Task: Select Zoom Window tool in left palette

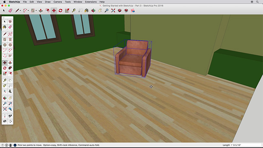Action: [x=10, y=103]
